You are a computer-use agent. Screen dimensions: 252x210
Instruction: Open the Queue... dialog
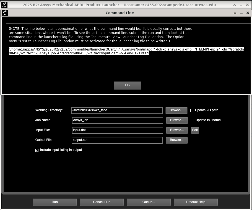pos(149,202)
